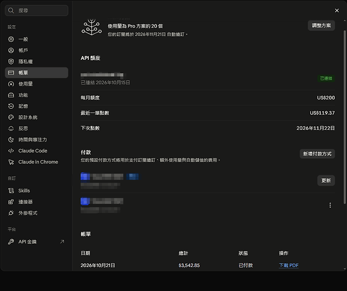Click the 最近一筆點數 label
This screenshot has height=291, width=347.
tap(95, 113)
